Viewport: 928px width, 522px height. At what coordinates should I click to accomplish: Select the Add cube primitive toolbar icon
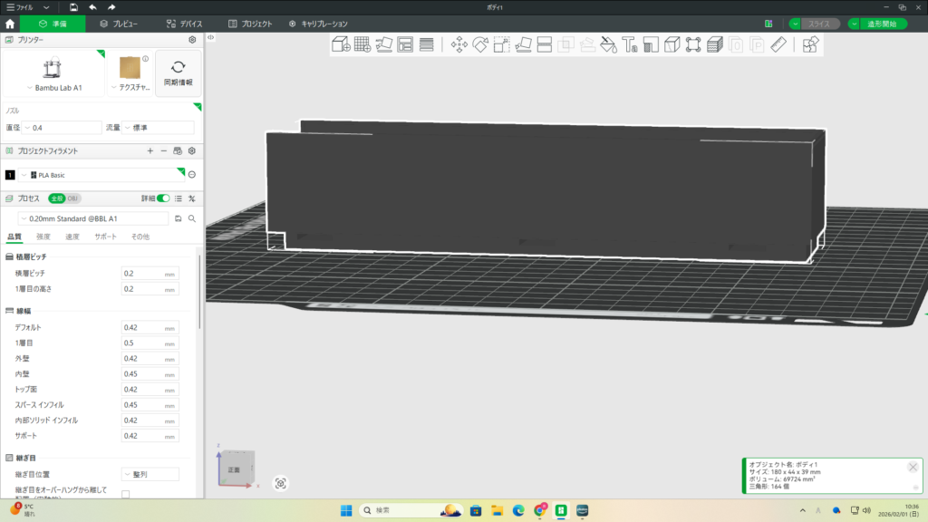[341, 44]
